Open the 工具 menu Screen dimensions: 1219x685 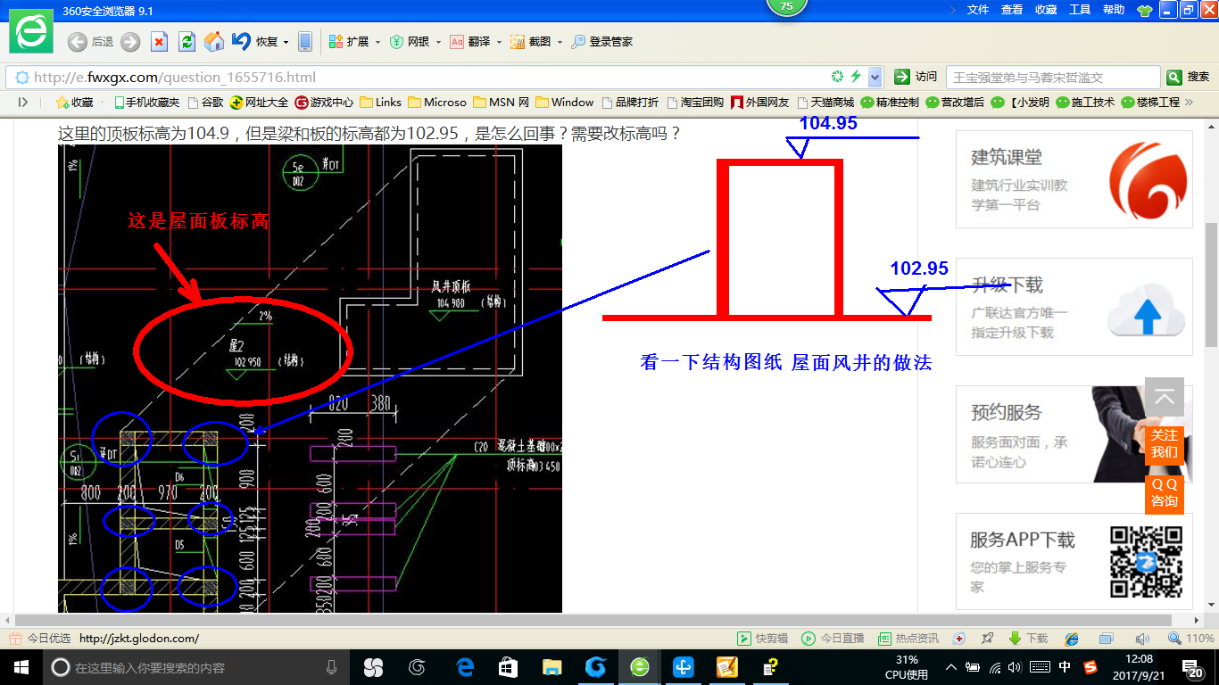[x=1080, y=10]
